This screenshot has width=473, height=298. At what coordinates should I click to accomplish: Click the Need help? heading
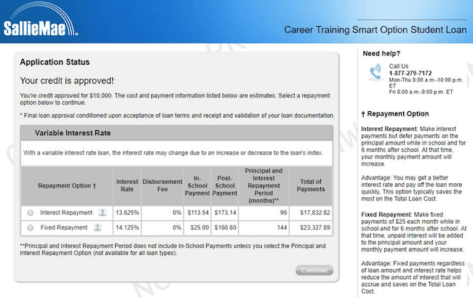point(381,54)
